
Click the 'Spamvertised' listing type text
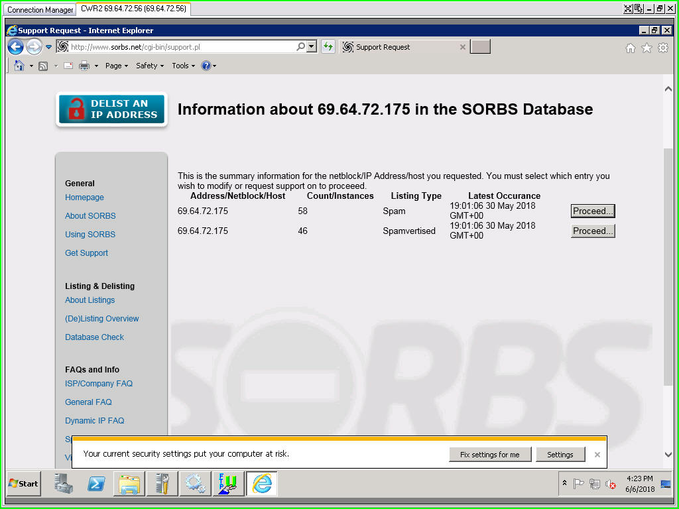pos(408,231)
